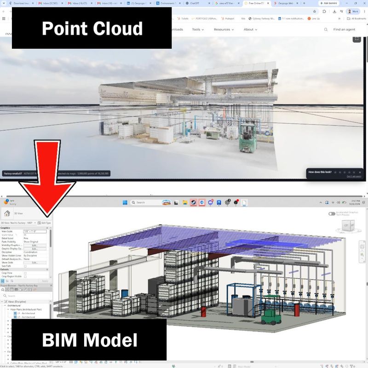Click Edit for Visibility/Graphics Overrides
Image resolution: width=368 pixels, height=368 pixels.
tap(35, 245)
